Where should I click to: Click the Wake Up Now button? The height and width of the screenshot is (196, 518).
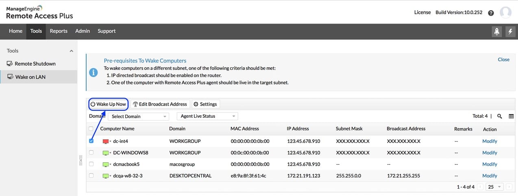tap(108, 104)
